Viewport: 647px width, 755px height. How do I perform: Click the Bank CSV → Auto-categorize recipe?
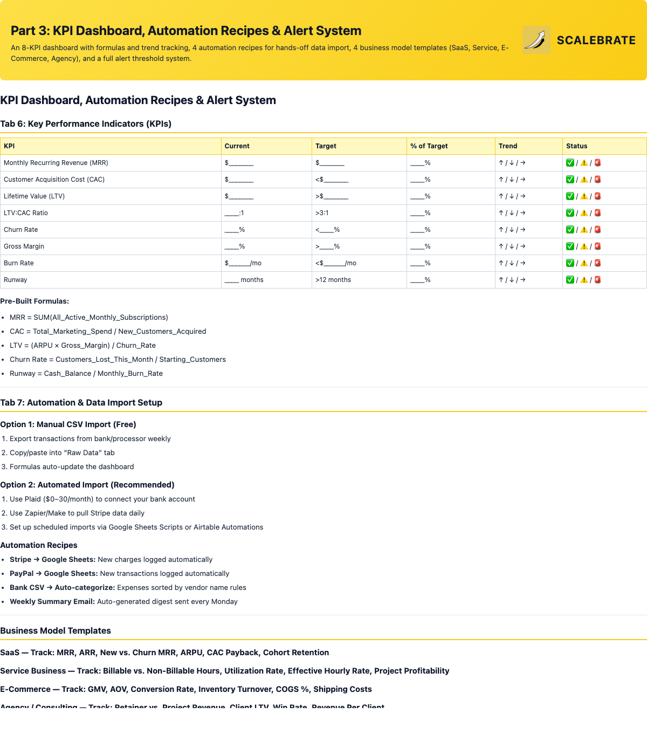pos(128,588)
